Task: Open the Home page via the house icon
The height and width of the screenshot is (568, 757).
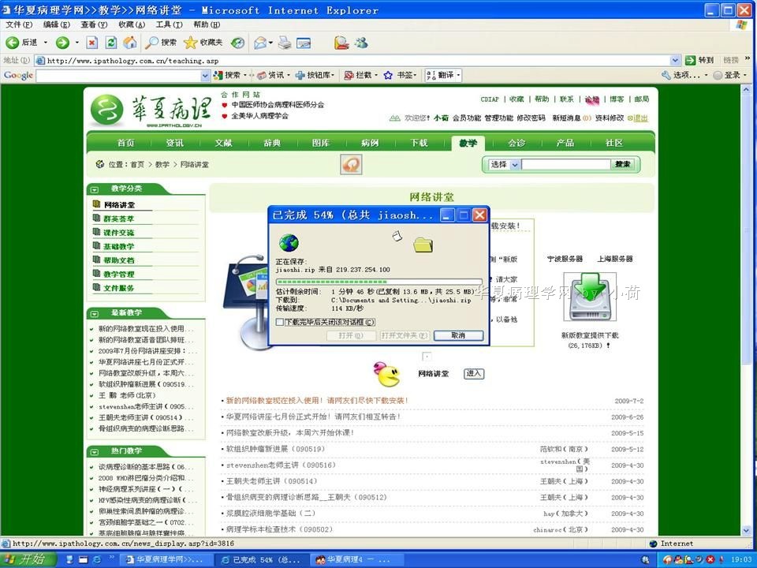Action: pyautogui.click(x=130, y=43)
